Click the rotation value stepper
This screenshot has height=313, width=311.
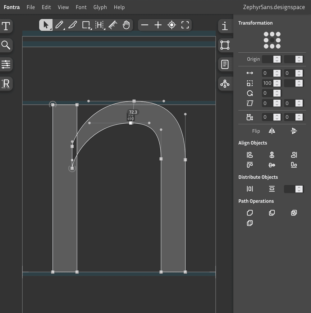tap(277, 93)
